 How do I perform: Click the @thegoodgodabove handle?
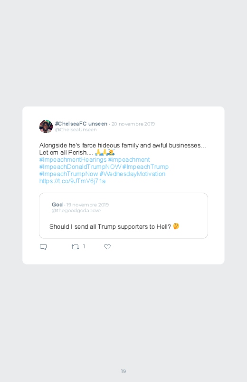76,210
